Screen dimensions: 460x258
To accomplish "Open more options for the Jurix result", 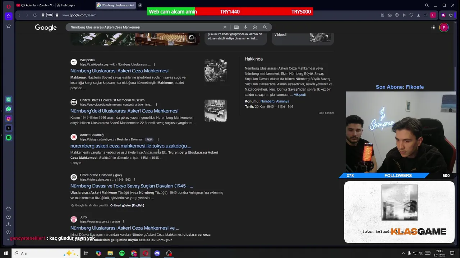I will coord(123,221).
